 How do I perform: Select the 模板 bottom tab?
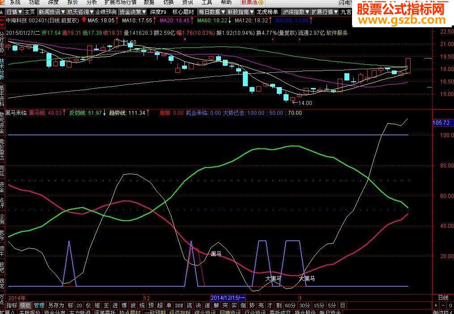[x=25, y=306]
